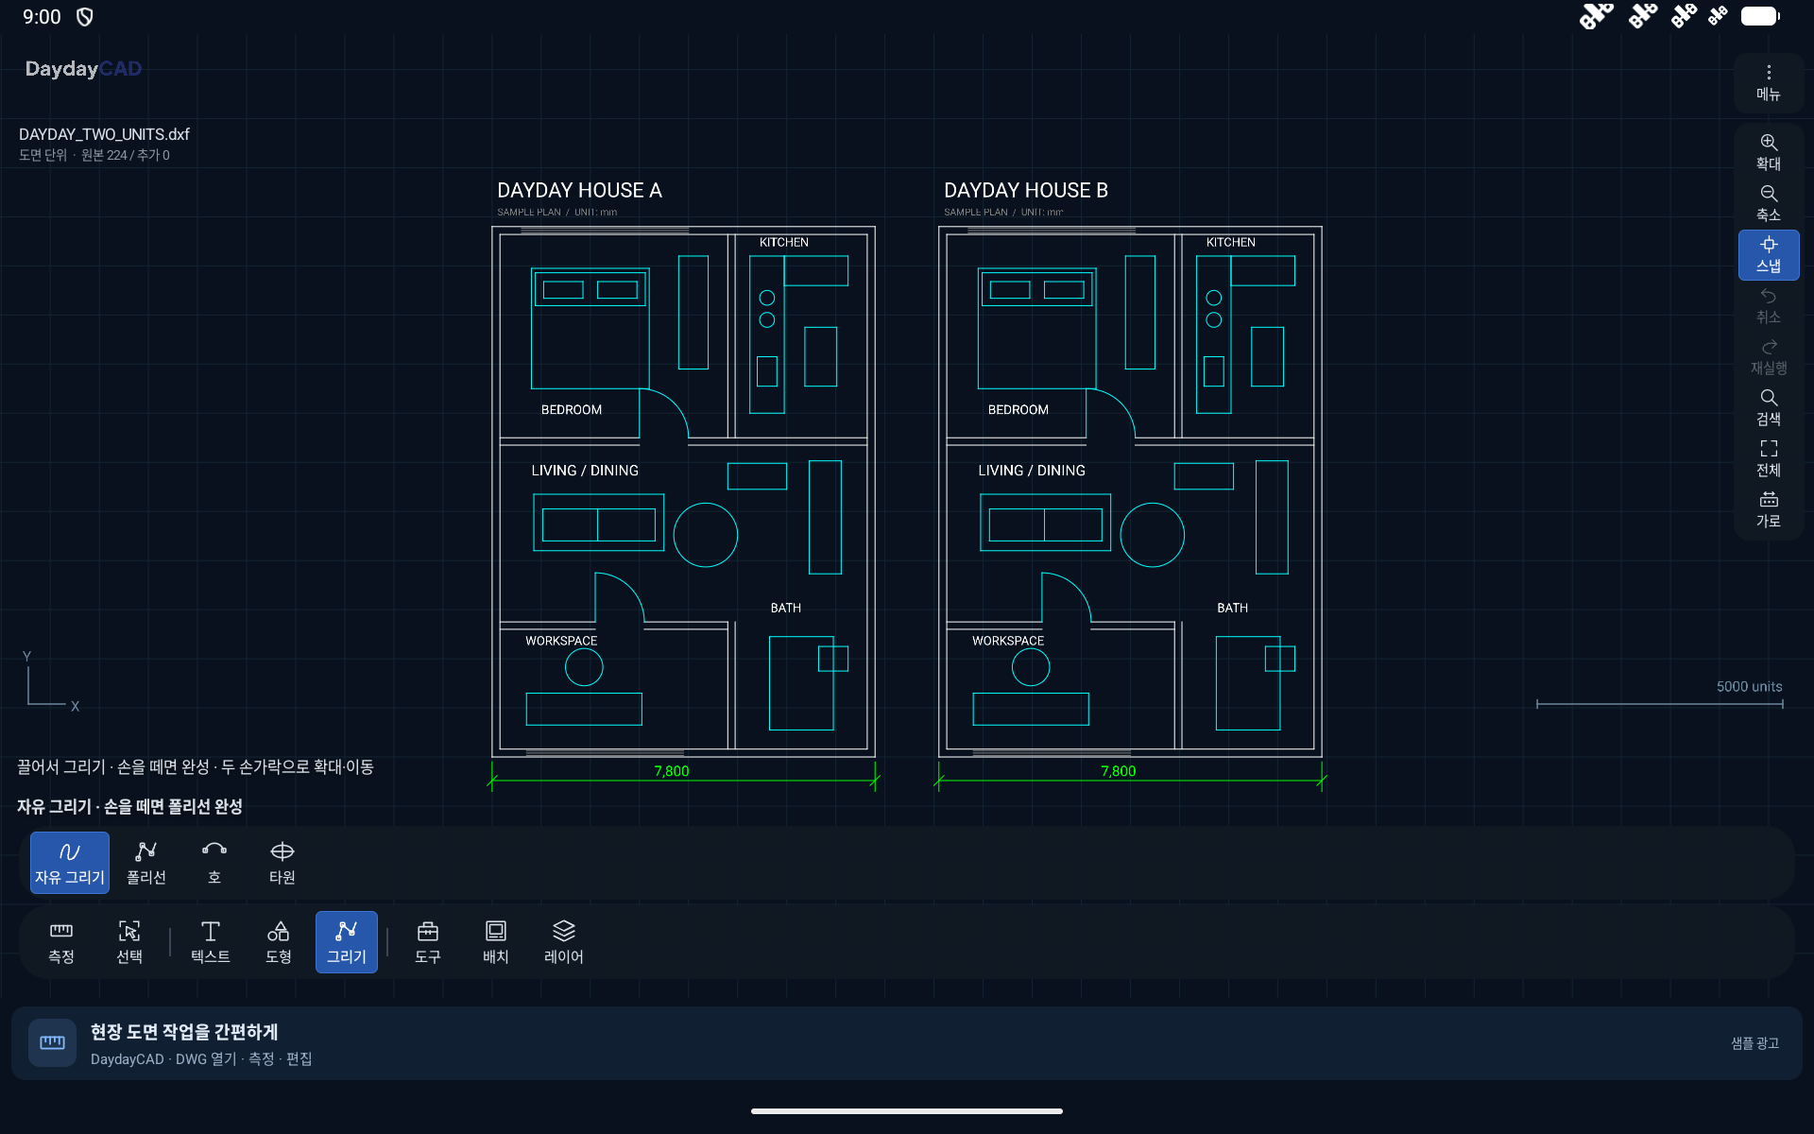This screenshot has width=1814, height=1134.
Task: Open the 배치 layout icon
Action: coord(496,942)
